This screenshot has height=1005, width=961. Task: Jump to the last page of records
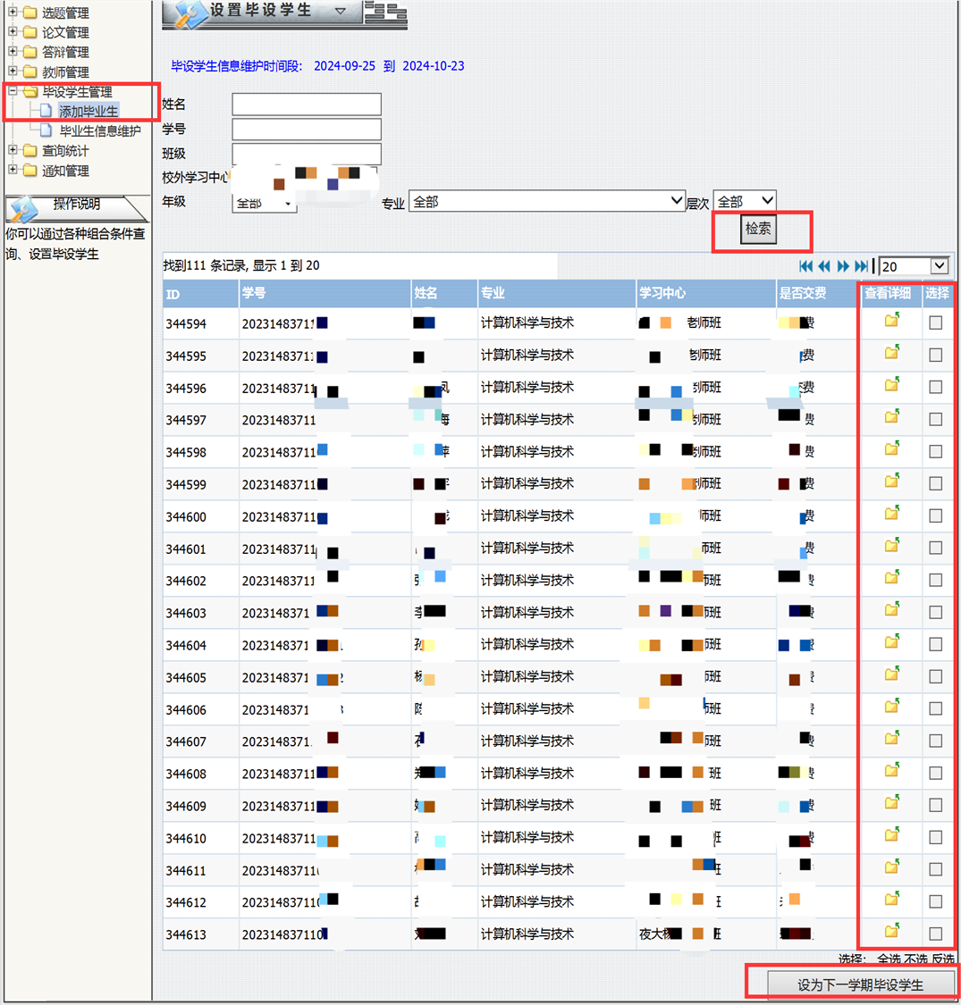point(861,266)
